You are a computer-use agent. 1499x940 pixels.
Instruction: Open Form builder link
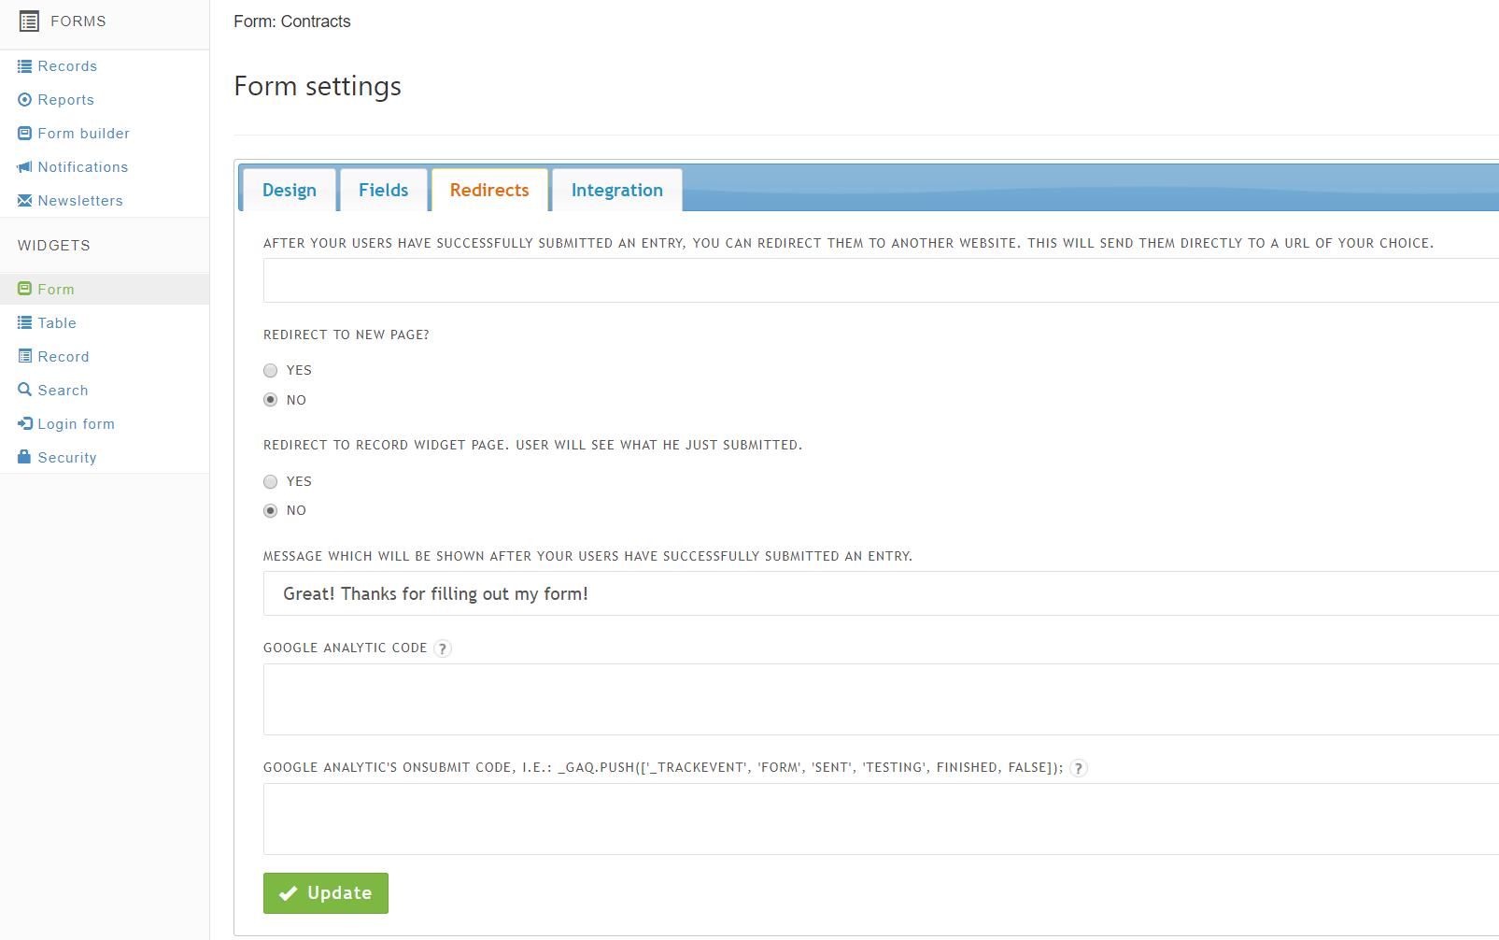(83, 134)
